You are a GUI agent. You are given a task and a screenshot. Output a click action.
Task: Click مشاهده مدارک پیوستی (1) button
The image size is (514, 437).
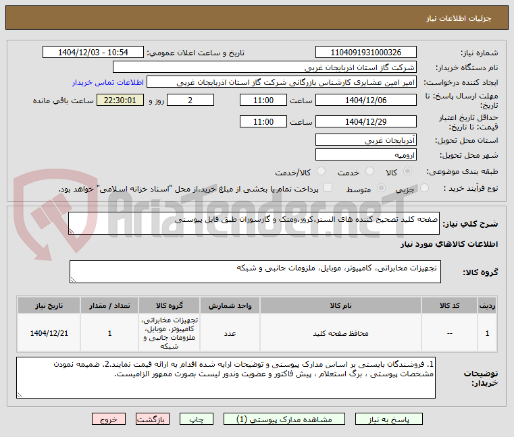pos(284,419)
